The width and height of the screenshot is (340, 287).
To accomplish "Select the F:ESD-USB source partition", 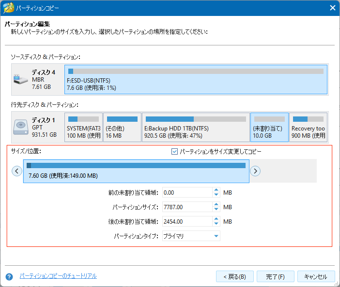I will 196,79.
